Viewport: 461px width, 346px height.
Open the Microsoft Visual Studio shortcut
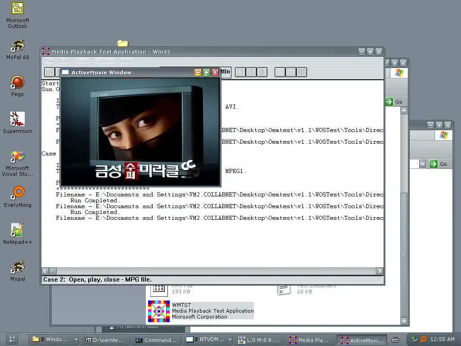point(18,163)
